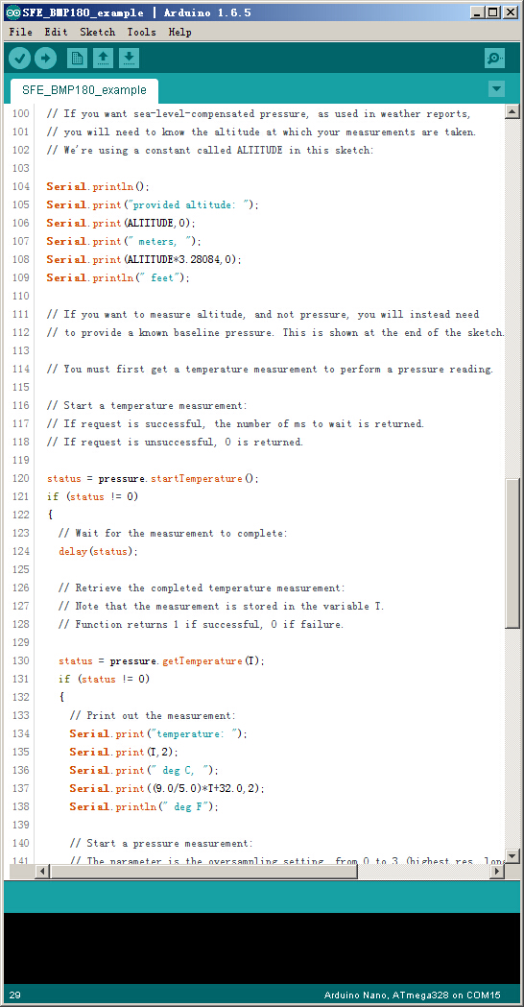Click the comment on line 102 about constant ALTITUDE

point(209,151)
